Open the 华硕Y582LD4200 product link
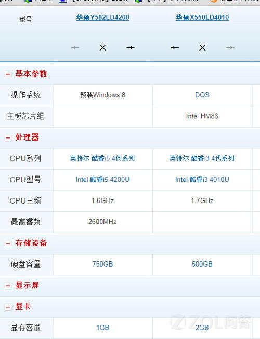Screen dimensions: 260x339 tap(102, 18)
